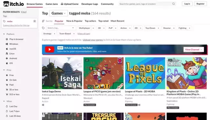Image resolution: width=210 pixels, height=120 pixels.
Task: Add the Top-Down tag with plus
Action: click(x=158, y=28)
